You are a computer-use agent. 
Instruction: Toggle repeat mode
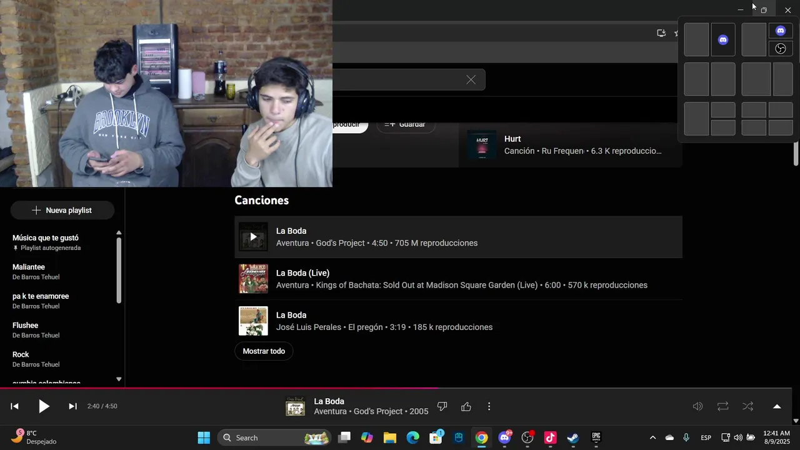tap(723, 406)
